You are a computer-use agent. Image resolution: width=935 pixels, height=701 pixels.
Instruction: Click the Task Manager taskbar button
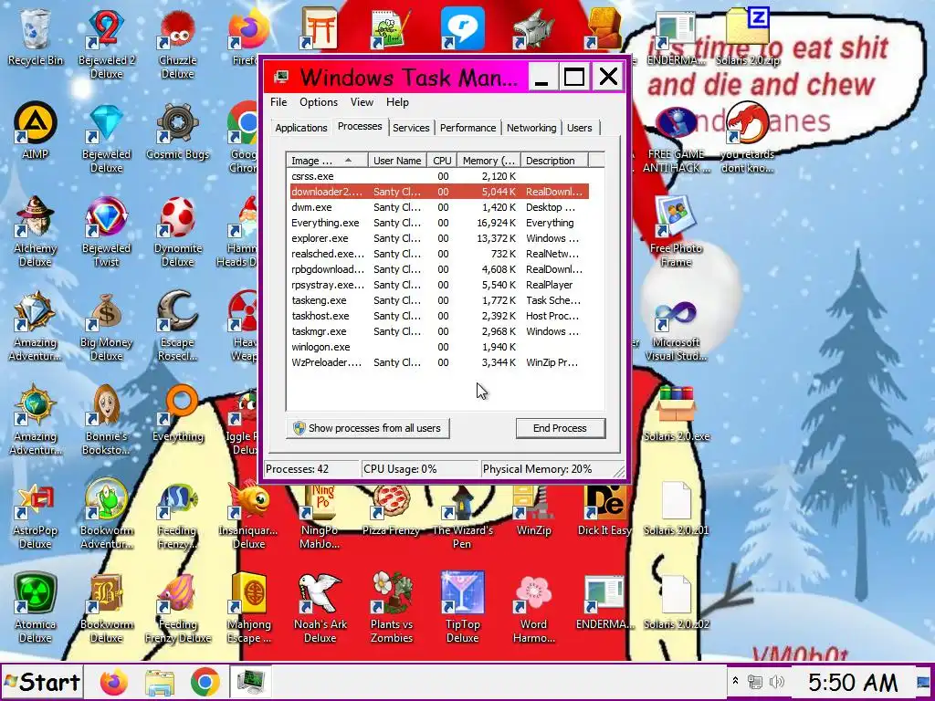250,683
